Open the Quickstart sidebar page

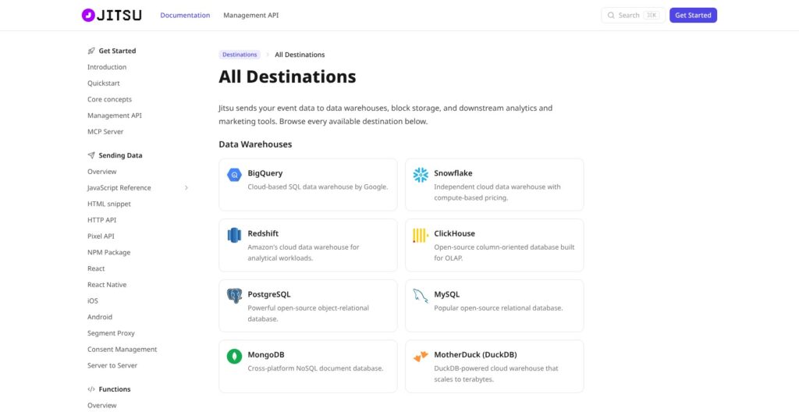[x=104, y=83]
